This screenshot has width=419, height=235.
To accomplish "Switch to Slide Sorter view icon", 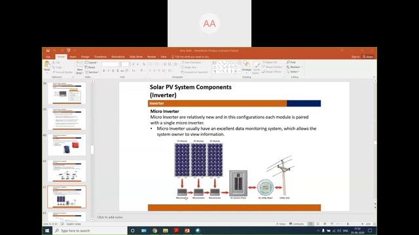I will pyautogui.click(x=318, y=224).
